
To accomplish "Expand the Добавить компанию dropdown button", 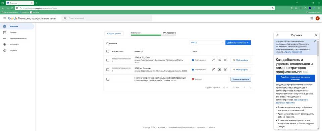I will [238, 43].
